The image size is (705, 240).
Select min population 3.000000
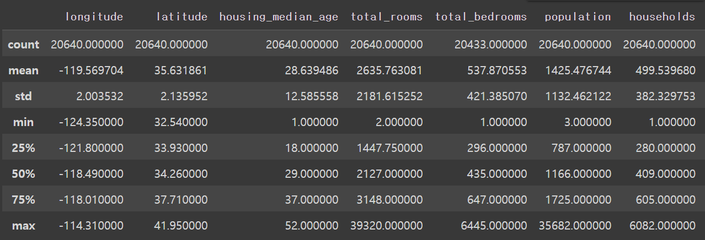click(x=587, y=122)
